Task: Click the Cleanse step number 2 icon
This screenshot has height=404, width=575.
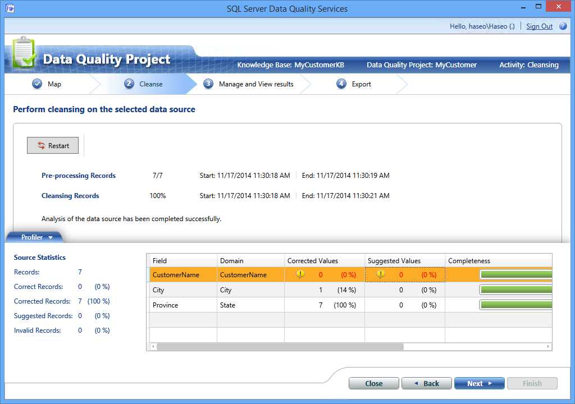Action: click(x=129, y=84)
